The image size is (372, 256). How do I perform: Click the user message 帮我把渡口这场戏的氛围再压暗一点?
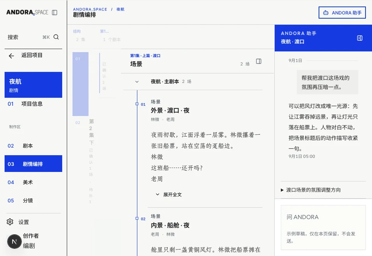click(327, 82)
